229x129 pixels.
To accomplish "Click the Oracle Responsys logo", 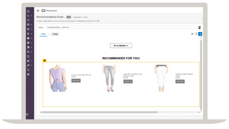I will (49, 11).
